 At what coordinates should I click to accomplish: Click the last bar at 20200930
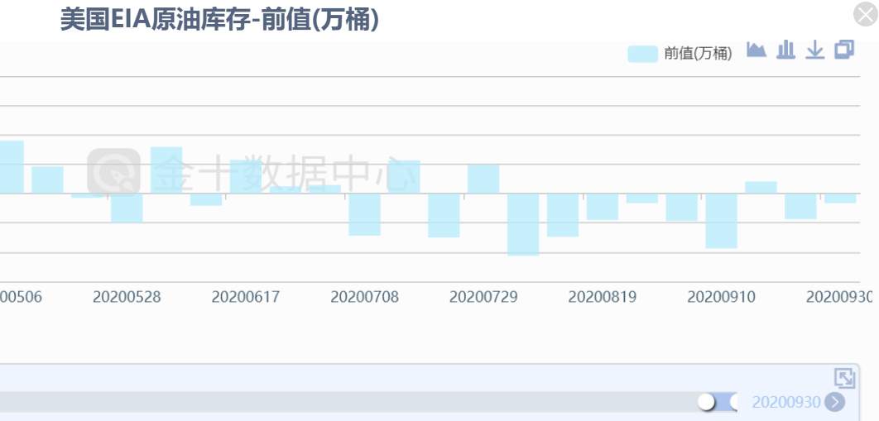click(840, 199)
